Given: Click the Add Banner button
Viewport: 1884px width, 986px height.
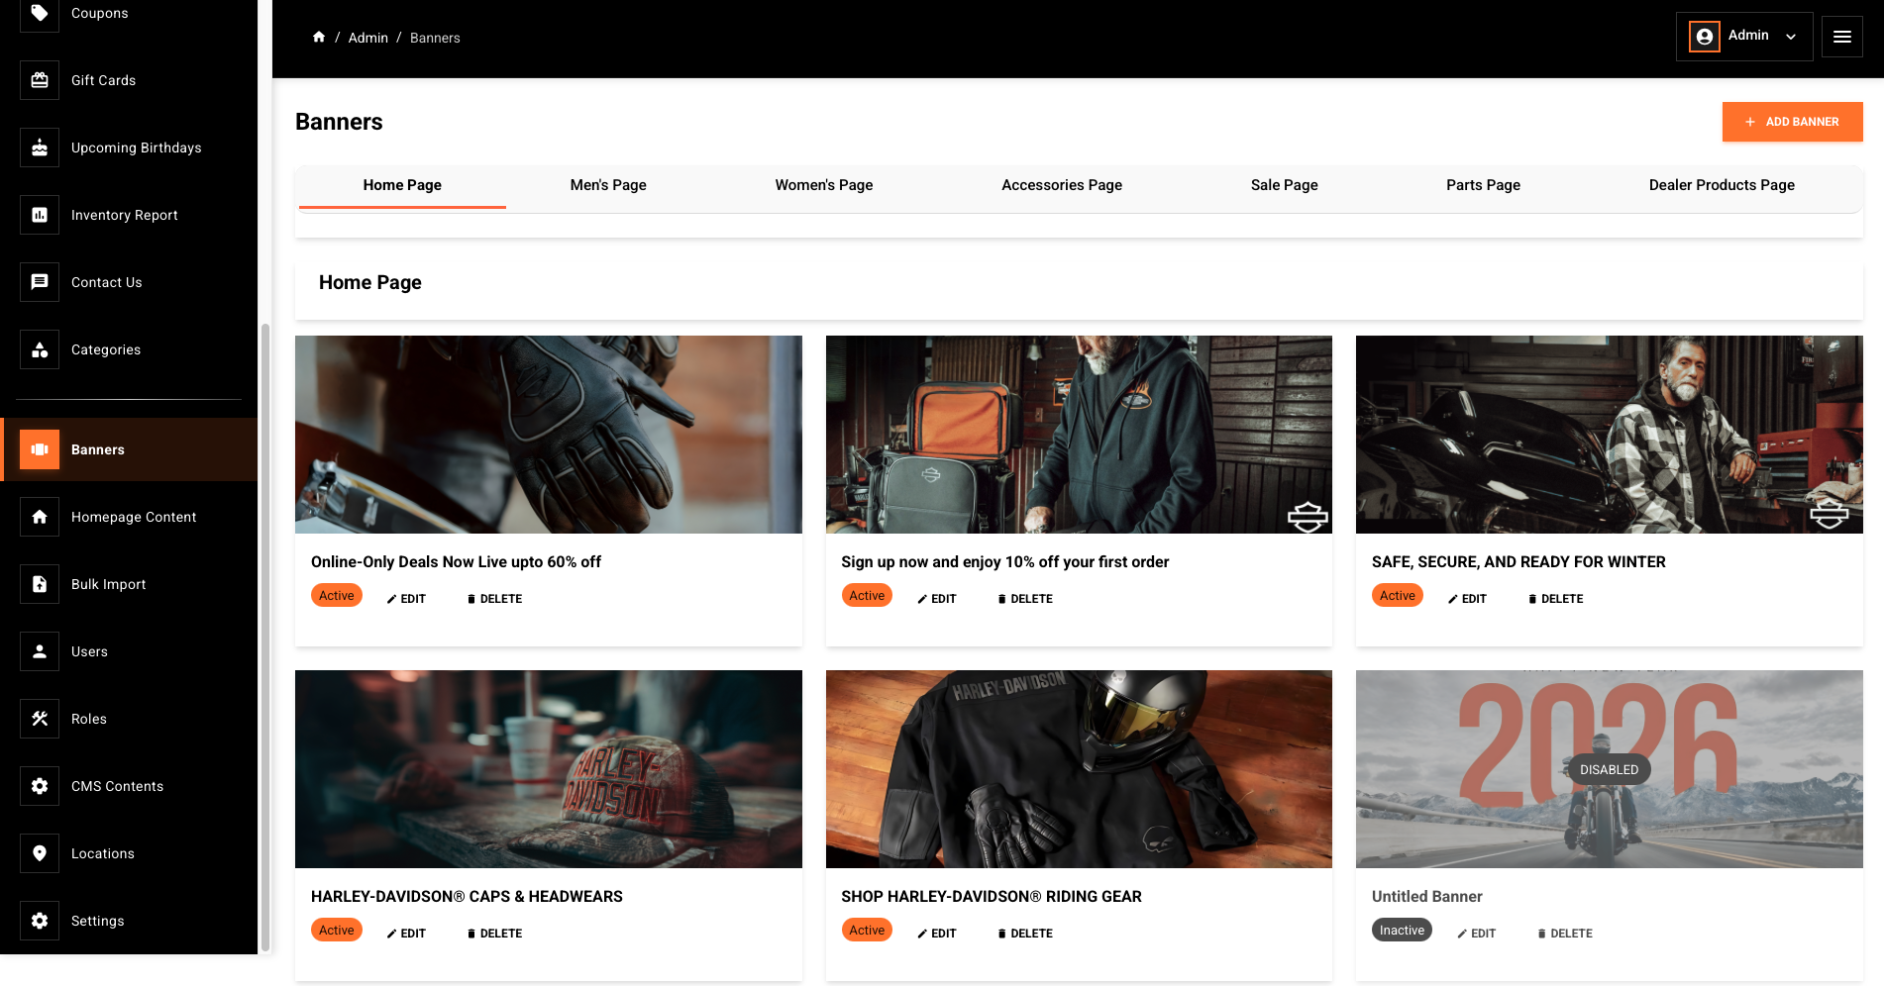Looking at the screenshot, I should pyautogui.click(x=1792, y=122).
